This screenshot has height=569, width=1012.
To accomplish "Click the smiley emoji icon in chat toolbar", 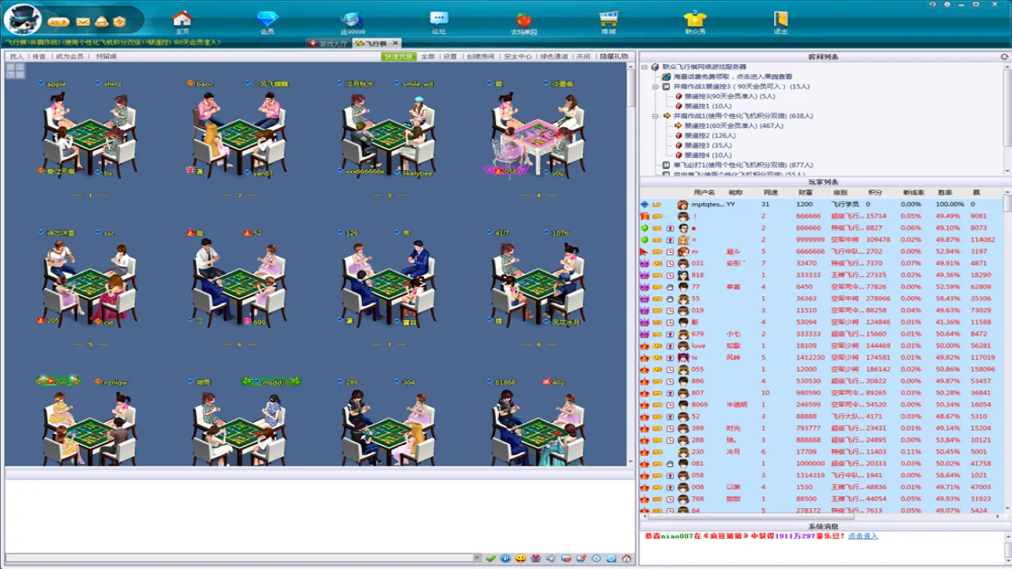I will 520,559.
